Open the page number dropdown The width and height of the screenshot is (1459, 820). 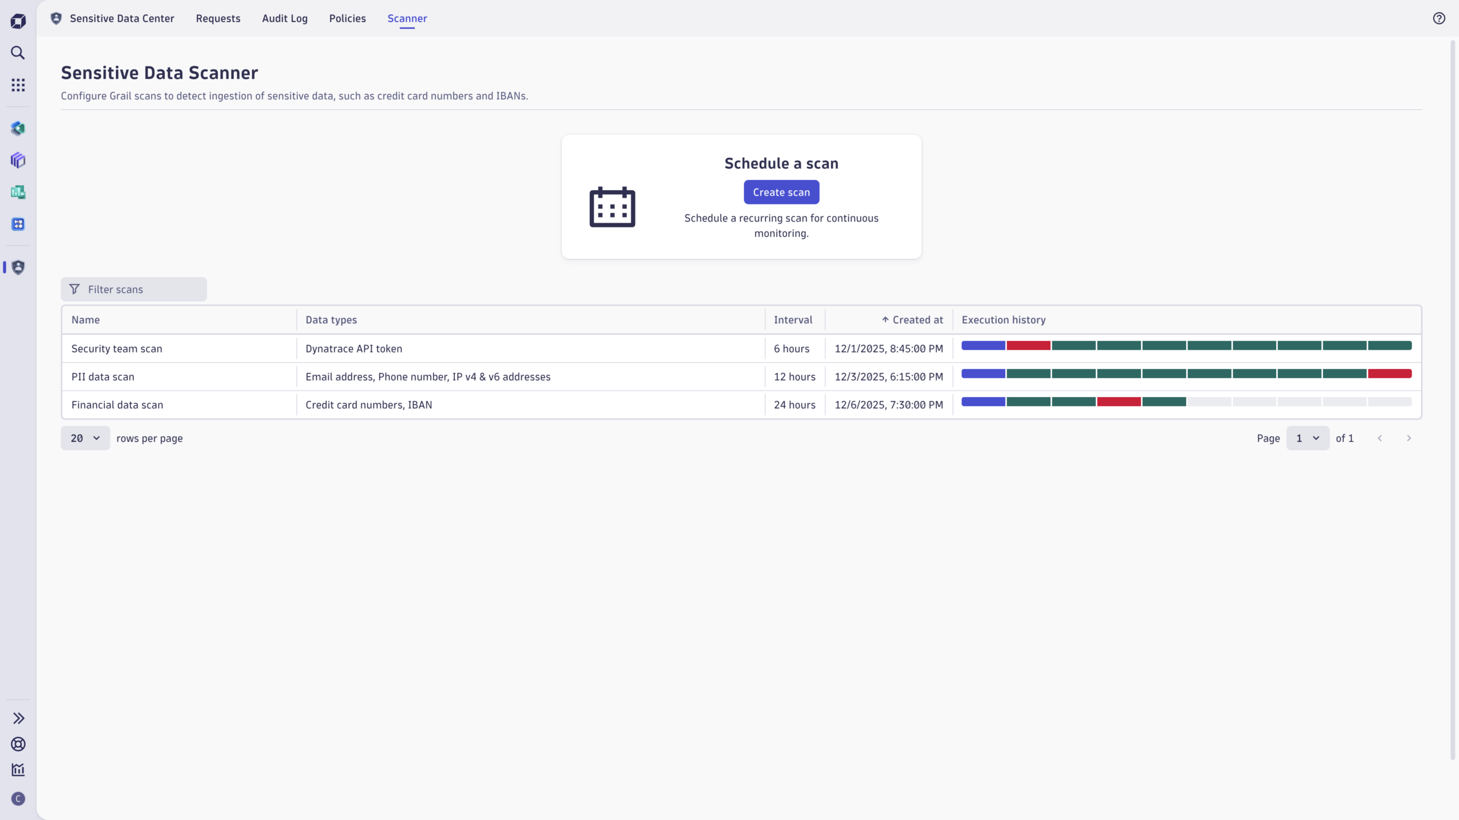tap(1307, 438)
